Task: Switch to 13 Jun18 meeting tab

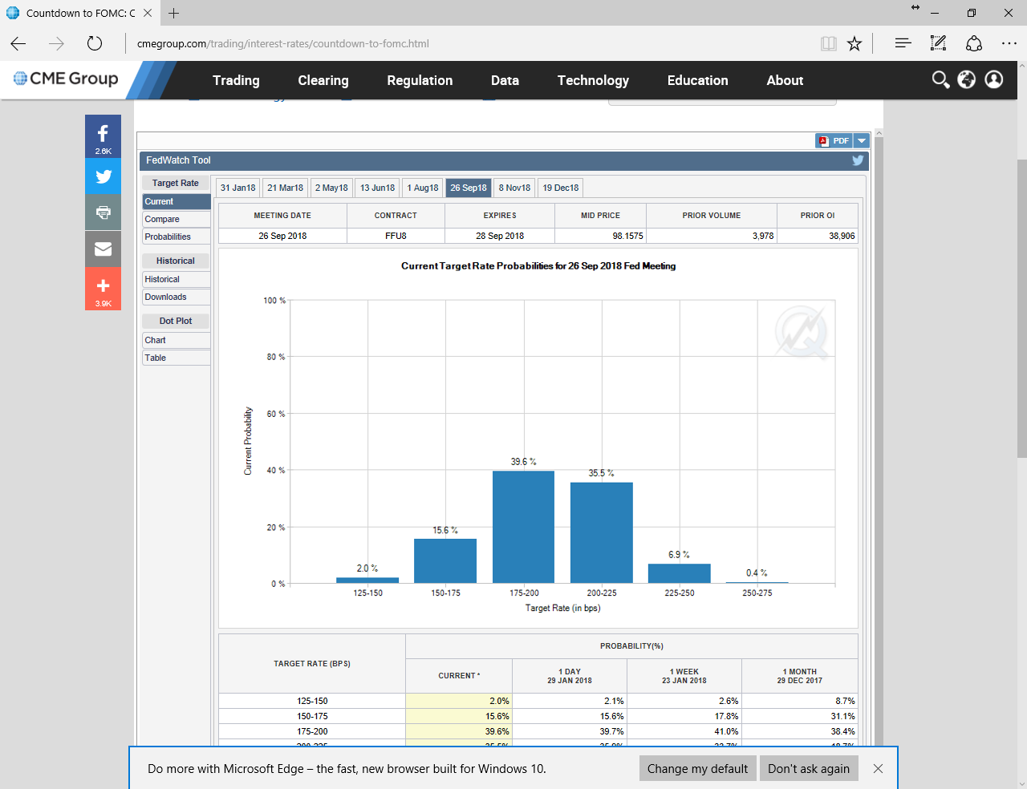Action: (x=377, y=188)
